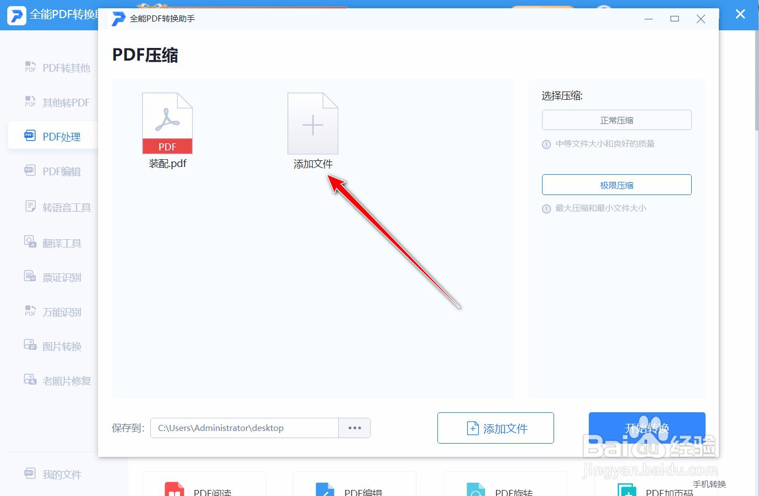Click the 添加文件 button near the bottom
Viewport: 759px width, 496px height.
tap(495, 428)
